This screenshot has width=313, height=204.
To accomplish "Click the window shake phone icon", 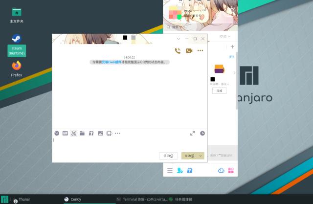I will point(109,133).
